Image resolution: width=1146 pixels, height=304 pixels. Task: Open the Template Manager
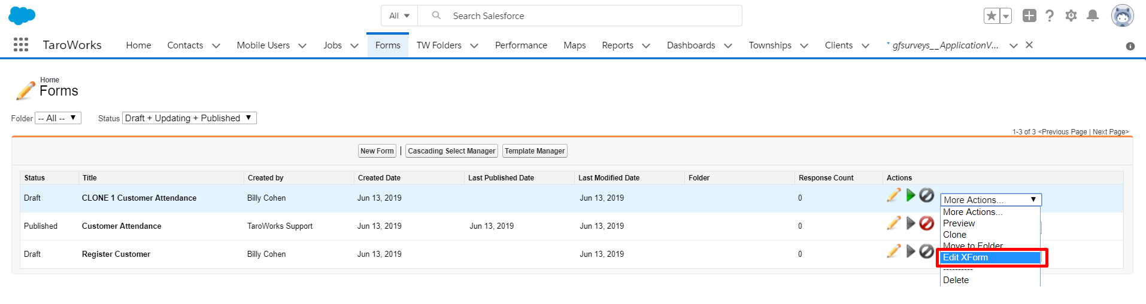[x=535, y=151]
